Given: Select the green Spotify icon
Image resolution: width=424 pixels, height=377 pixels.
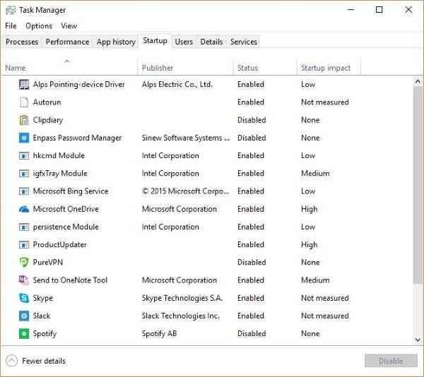Looking at the screenshot, I should pos(24,333).
